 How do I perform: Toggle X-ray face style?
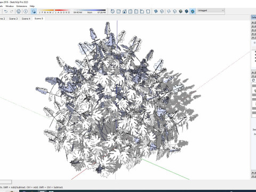click(x=156, y=11)
